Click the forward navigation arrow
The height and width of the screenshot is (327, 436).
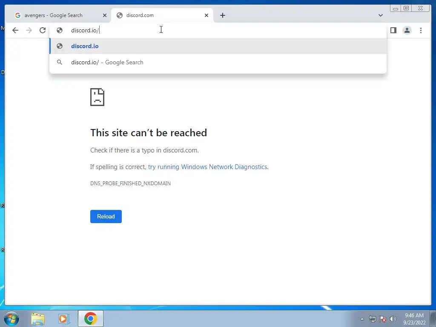[x=29, y=30]
